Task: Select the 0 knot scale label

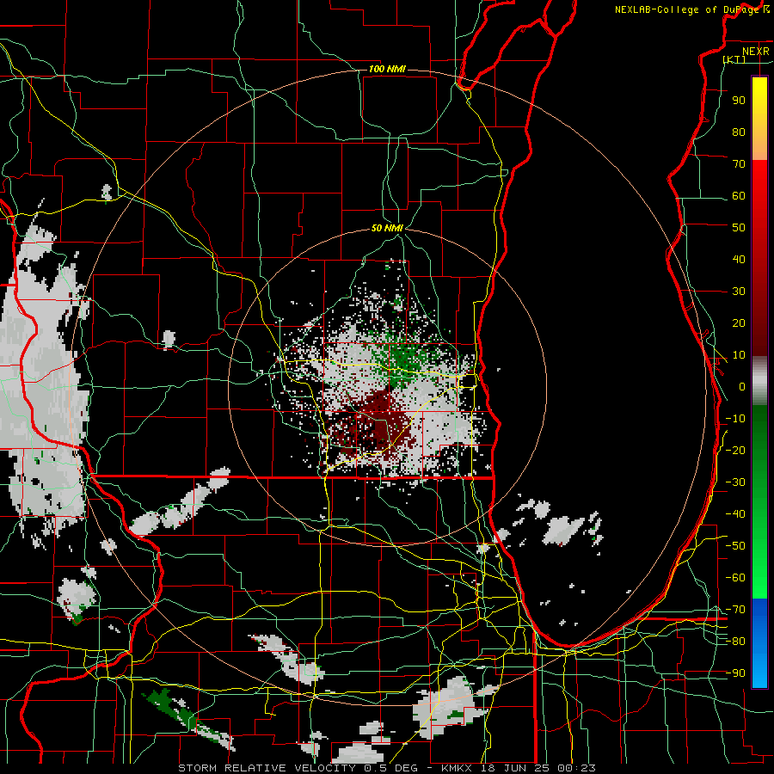Action: click(x=742, y=387)
